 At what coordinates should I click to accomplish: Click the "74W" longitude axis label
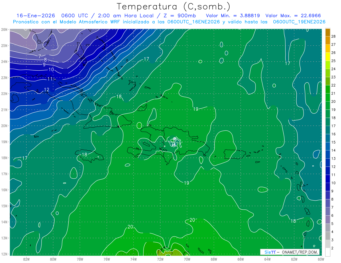pos(133,259)
